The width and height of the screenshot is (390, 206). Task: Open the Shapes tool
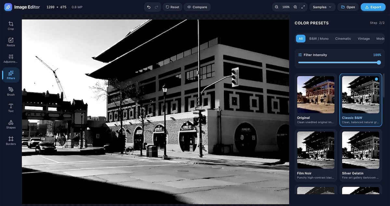(x=11, y=124)
